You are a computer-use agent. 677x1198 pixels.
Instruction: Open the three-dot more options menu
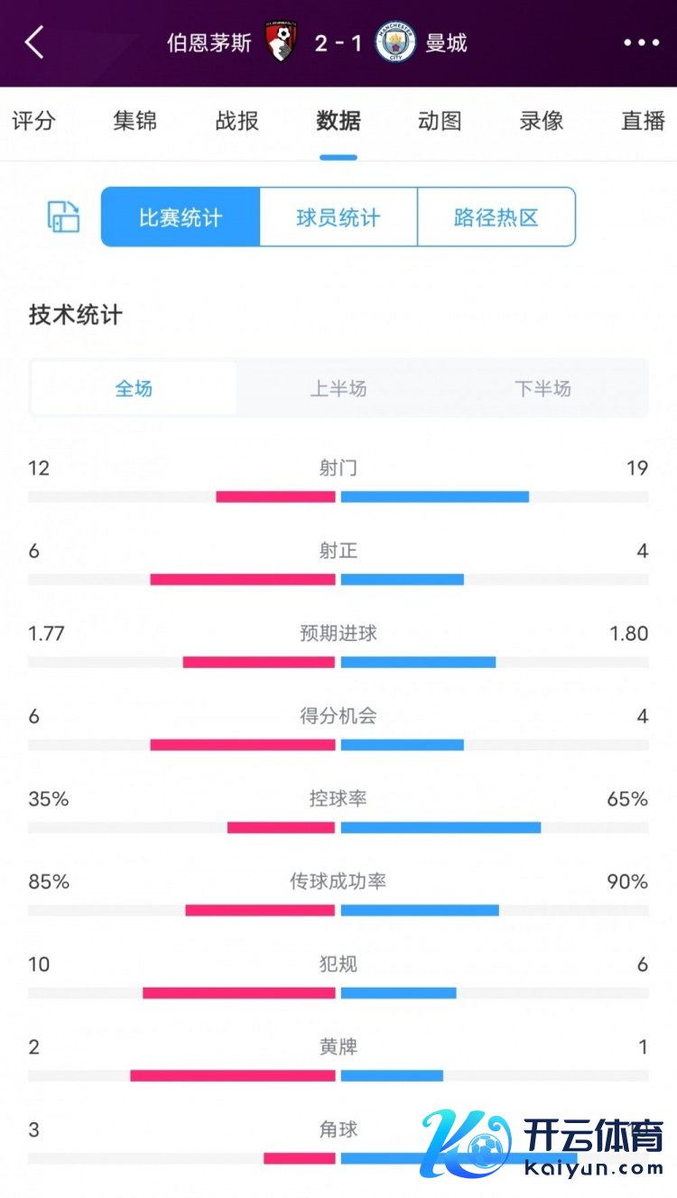coord(641,42)
